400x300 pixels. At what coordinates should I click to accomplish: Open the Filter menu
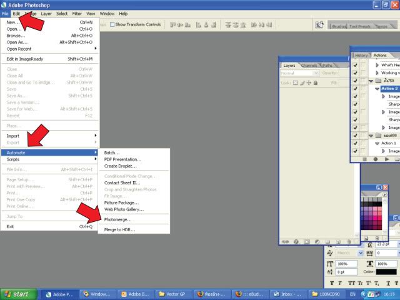coord(77,14)
